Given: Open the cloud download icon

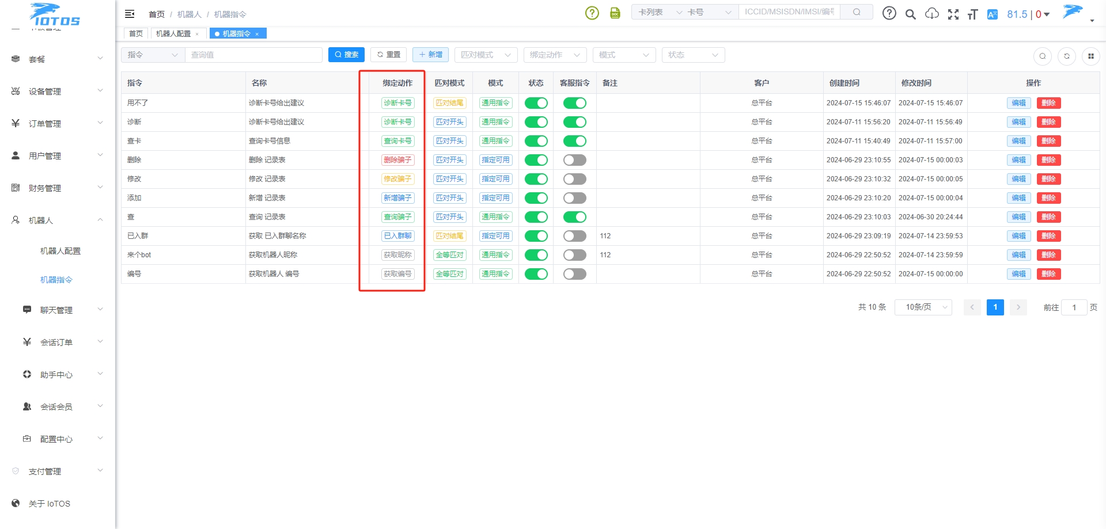Looking at the screenshot, I should pos(932,14).
